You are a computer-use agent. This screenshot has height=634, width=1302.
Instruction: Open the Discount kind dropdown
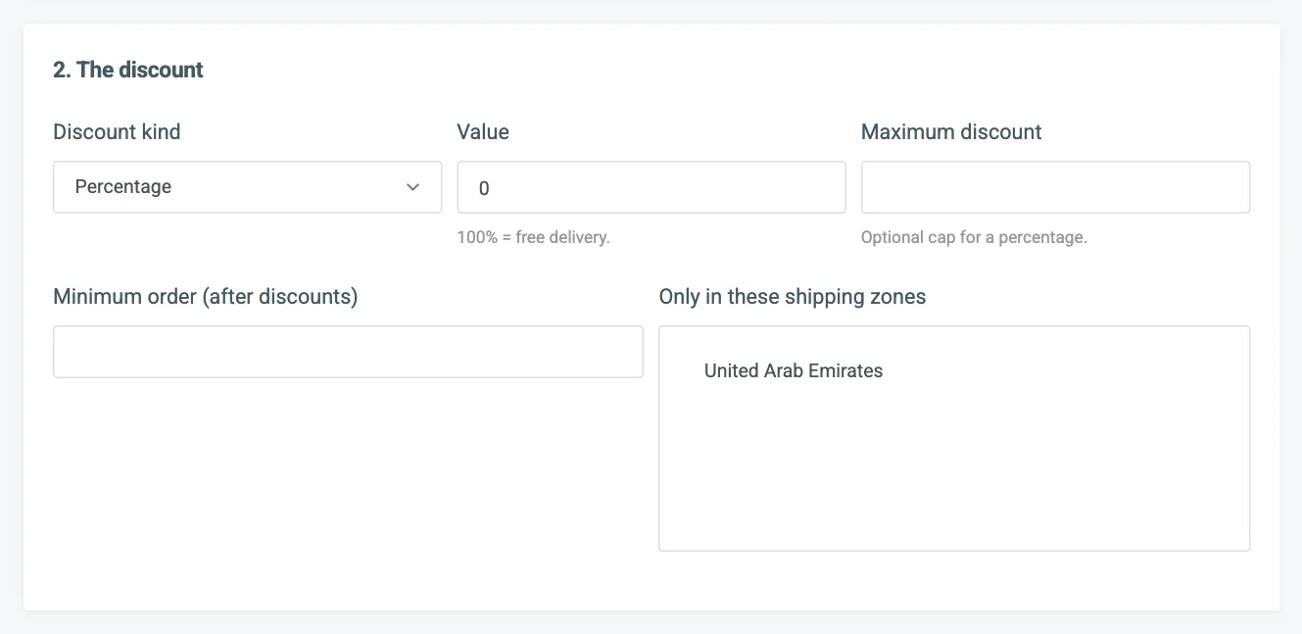[247, 187]
